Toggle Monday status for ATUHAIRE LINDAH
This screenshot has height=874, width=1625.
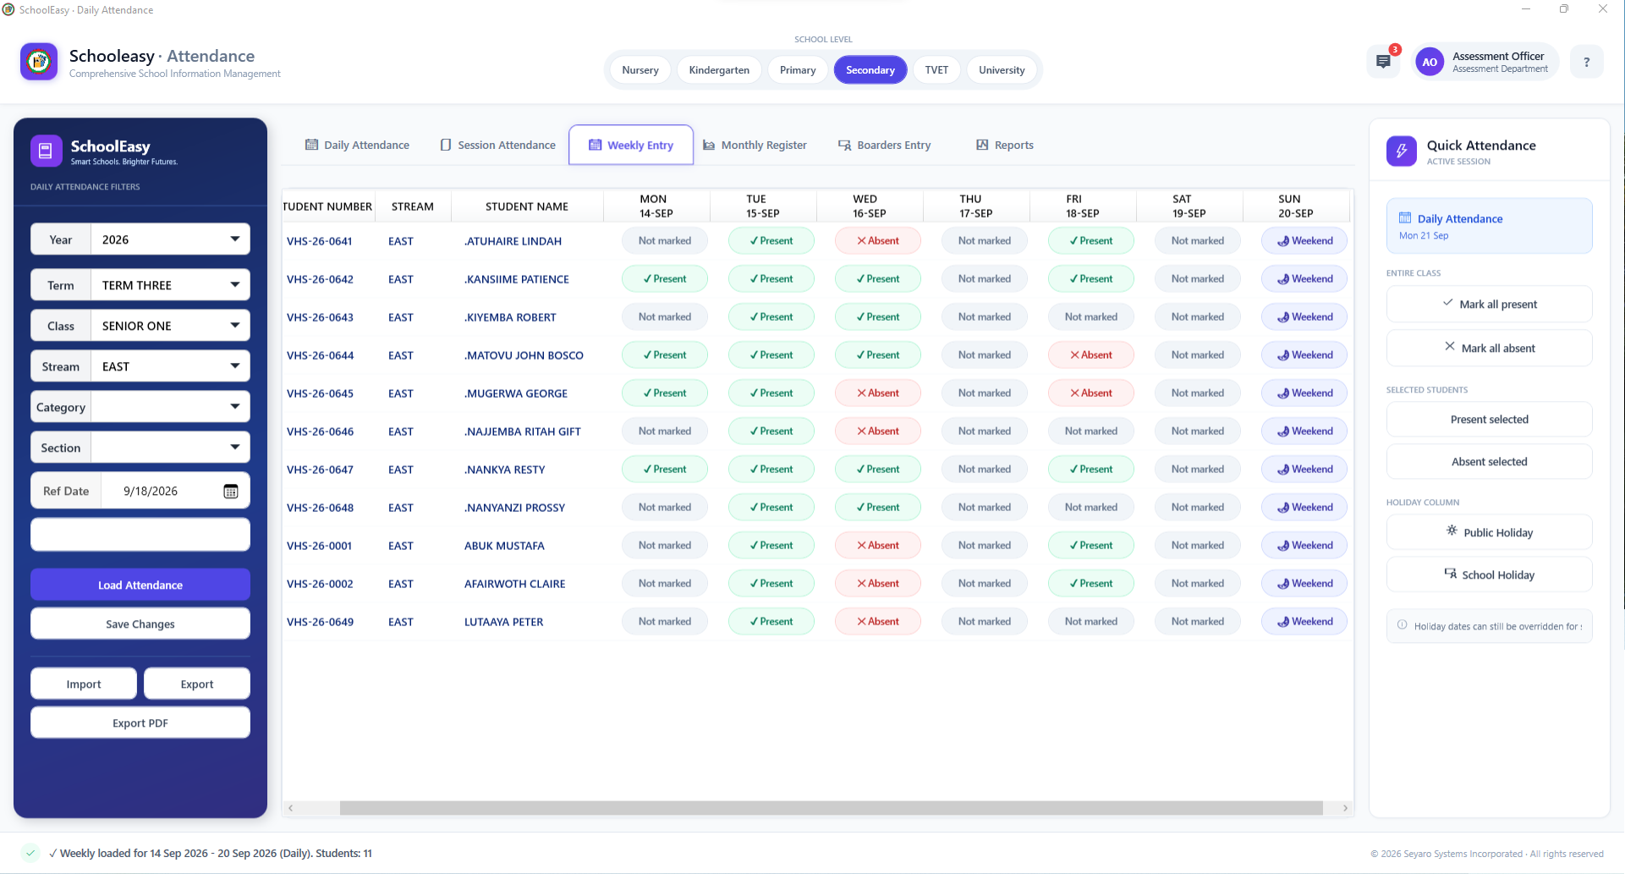[665, 241]
